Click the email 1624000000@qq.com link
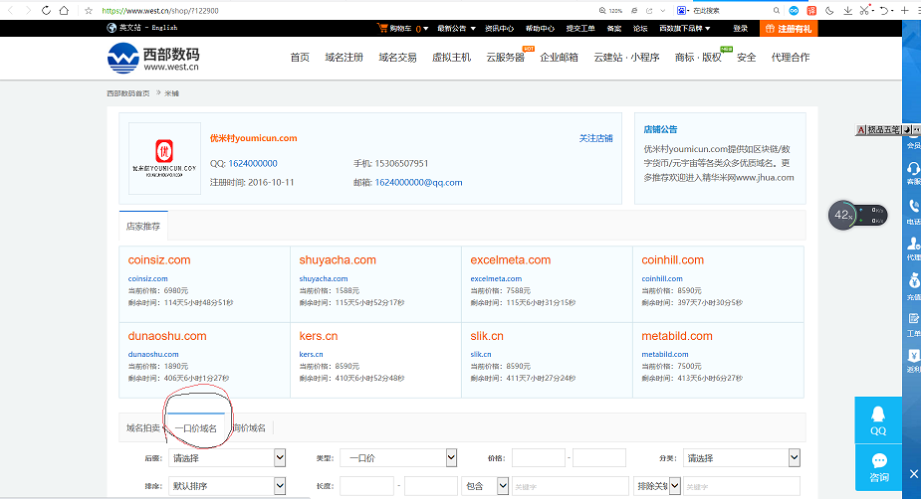Screen dimensions: 921x499 coord(418,182)
